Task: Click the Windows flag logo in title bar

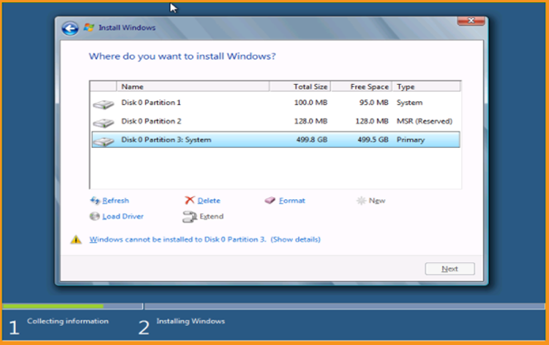Action: [x=89, y=27]
